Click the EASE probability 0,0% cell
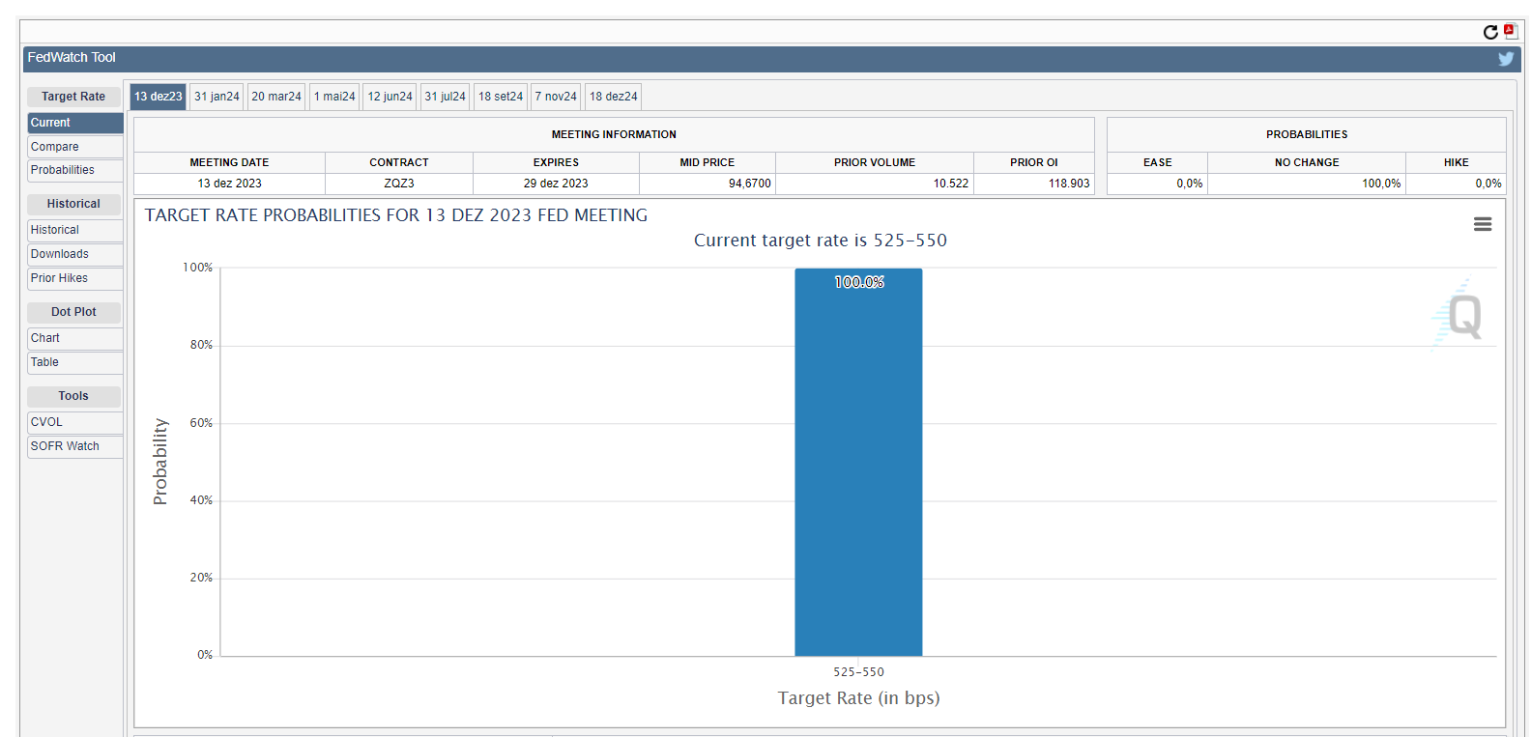The height and width of the screenshot is (737, 1531). pyautogui.click(x=1158, y=184)
